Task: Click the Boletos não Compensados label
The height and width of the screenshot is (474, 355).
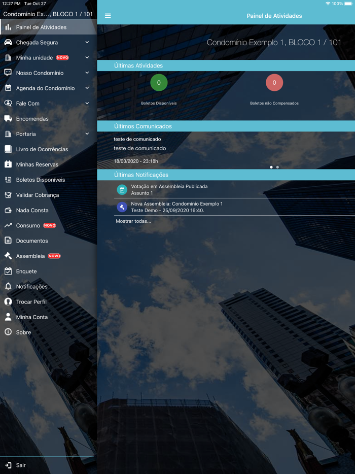Action: click(274, 104)
